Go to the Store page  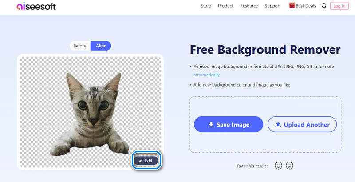[206, 6]
